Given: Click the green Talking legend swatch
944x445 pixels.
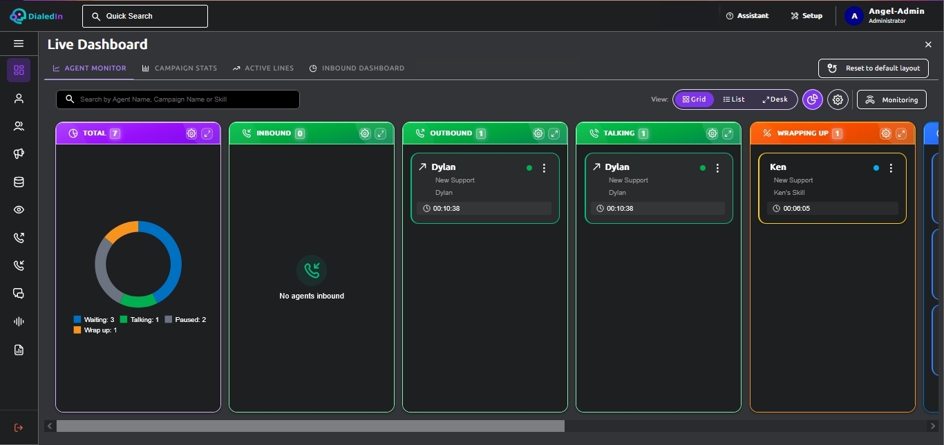Looking at the screenshot, I should [x=124, y=320].
